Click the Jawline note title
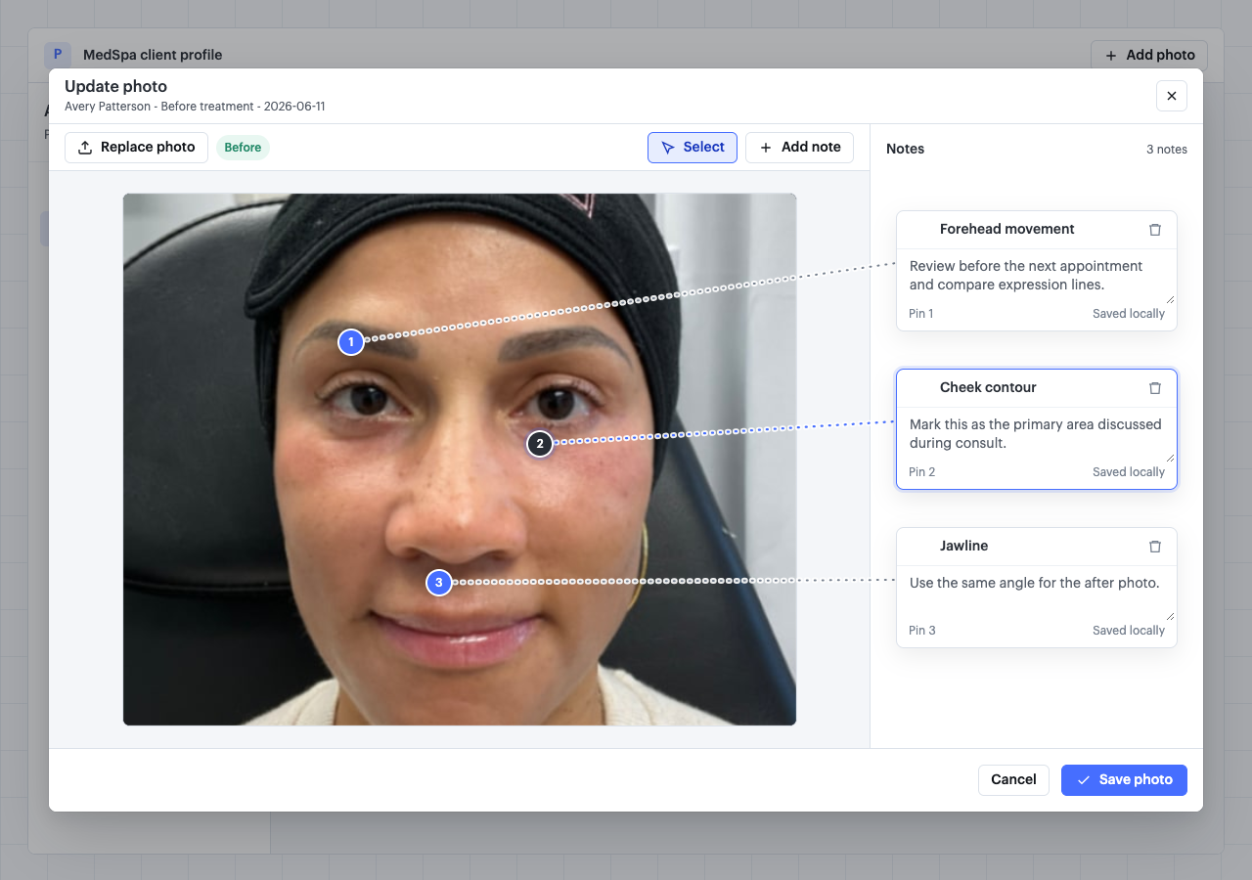Viewport: 1252px width, 880px height. [963, 547]
